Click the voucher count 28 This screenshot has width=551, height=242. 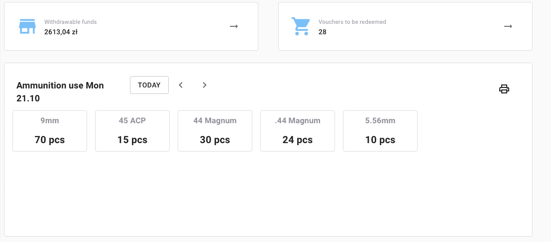323,32
